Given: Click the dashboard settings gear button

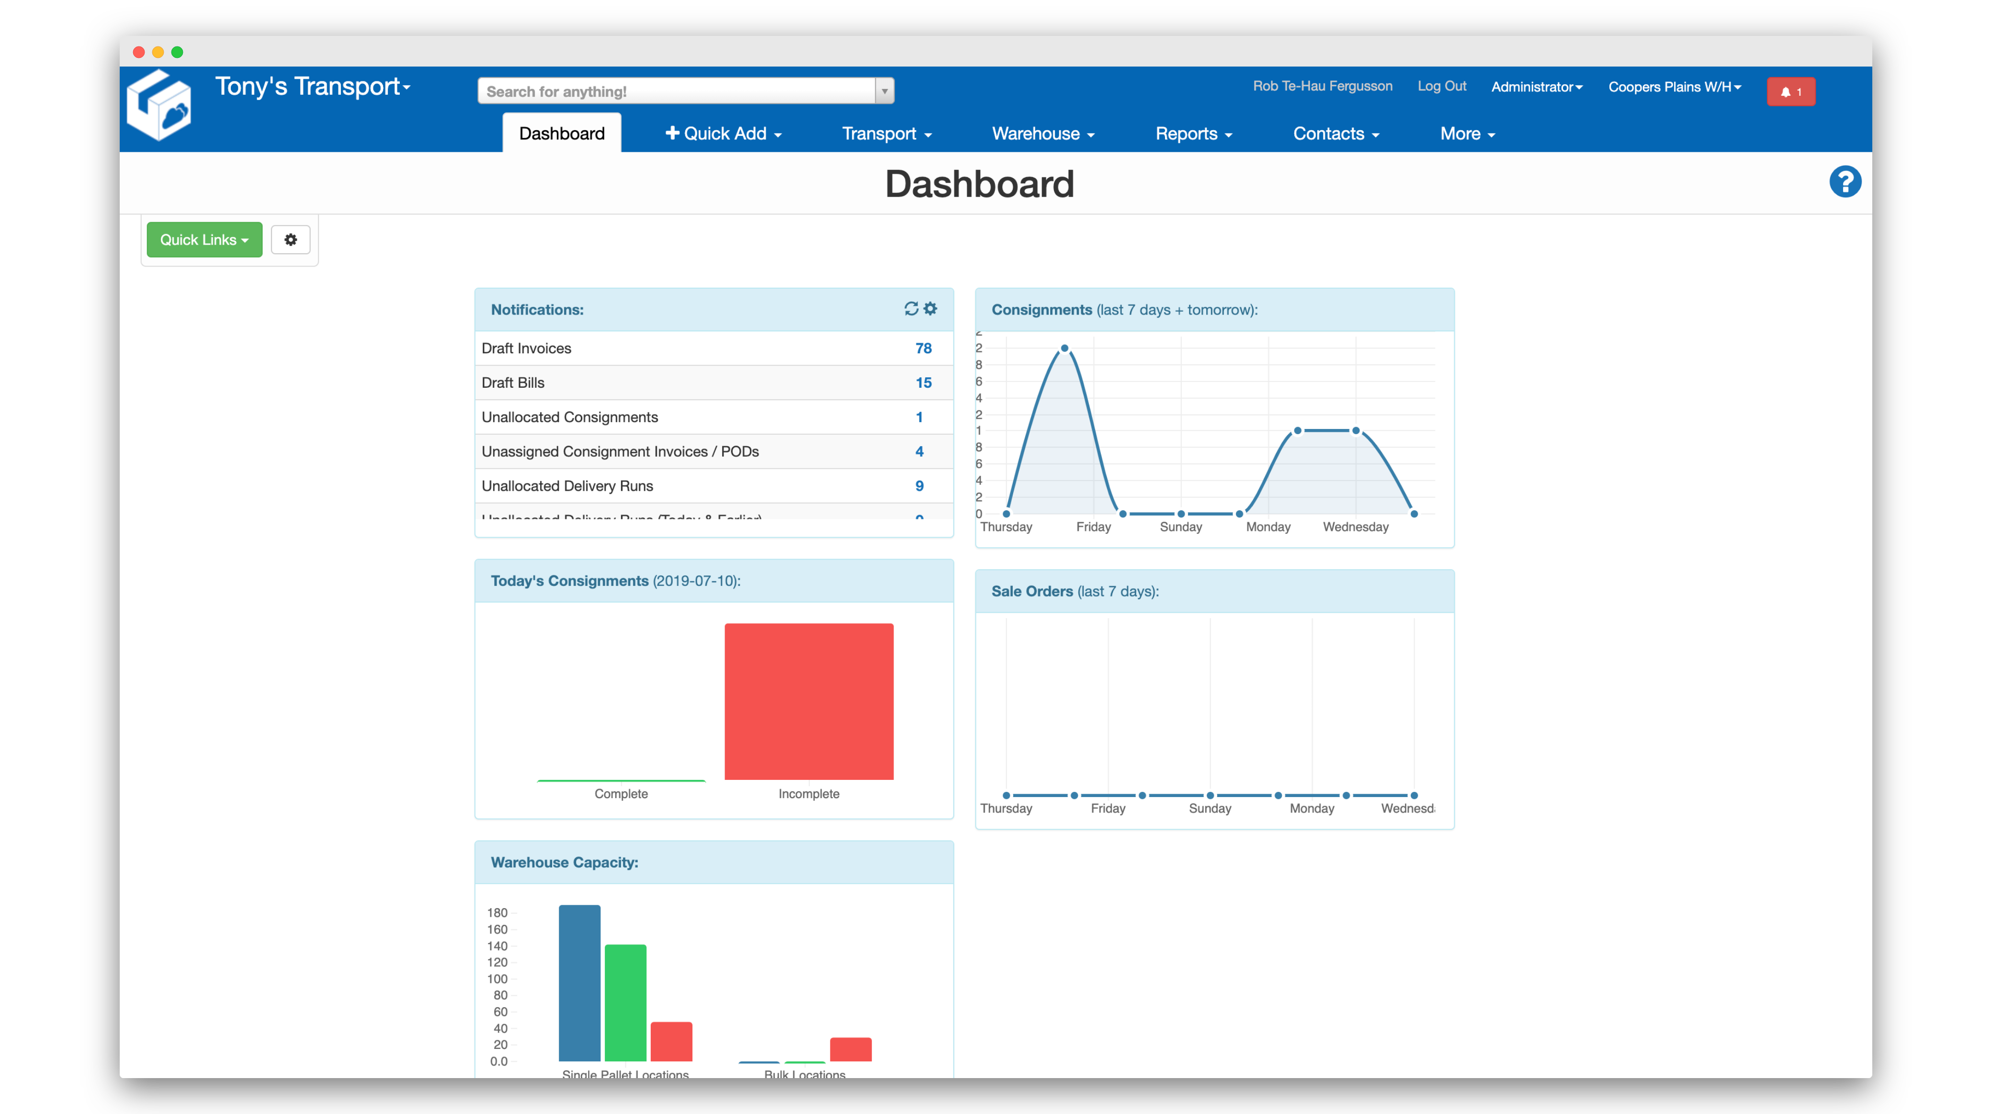Looking at the screenshot, I should pyautogui.click(x=290, y=240).
